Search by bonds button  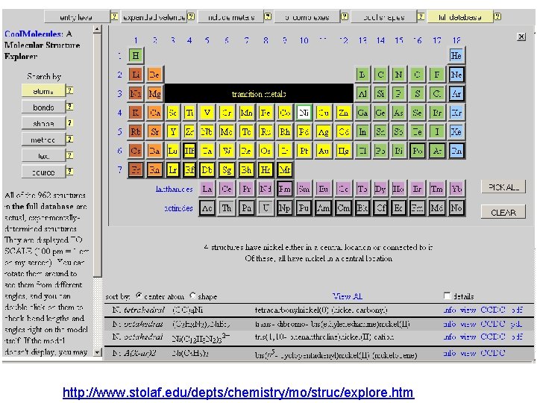(x=43, y=107)
